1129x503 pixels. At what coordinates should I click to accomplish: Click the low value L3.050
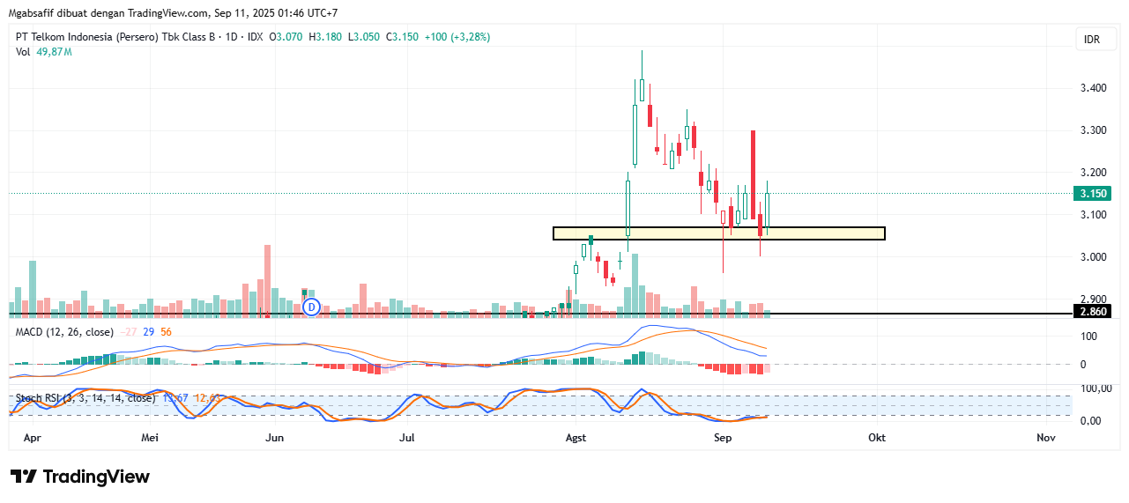(x=364, y=37)
